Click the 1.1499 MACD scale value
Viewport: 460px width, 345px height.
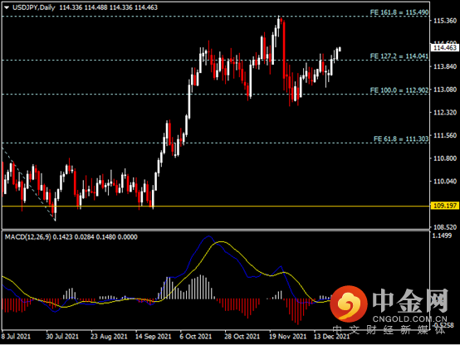(x=442, y=236)
